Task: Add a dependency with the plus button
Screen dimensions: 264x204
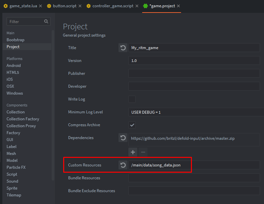Action: (x=133, y=152)
